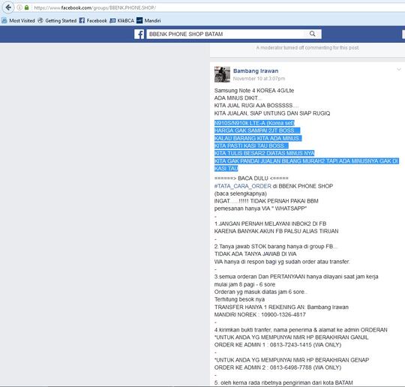
Task: Click the ADMIN 1 WhatsApp number line
Action: click(x=277, y=345)
